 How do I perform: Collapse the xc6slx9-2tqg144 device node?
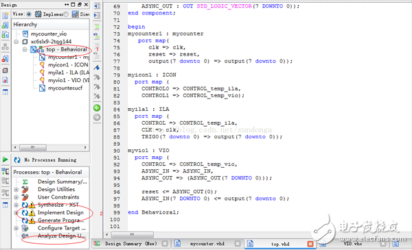(x=16, y=42)
